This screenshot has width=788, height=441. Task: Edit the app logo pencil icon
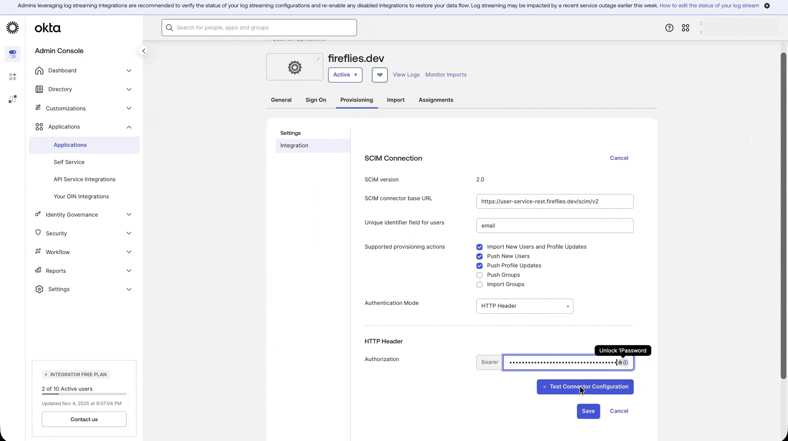click(318, 59)
